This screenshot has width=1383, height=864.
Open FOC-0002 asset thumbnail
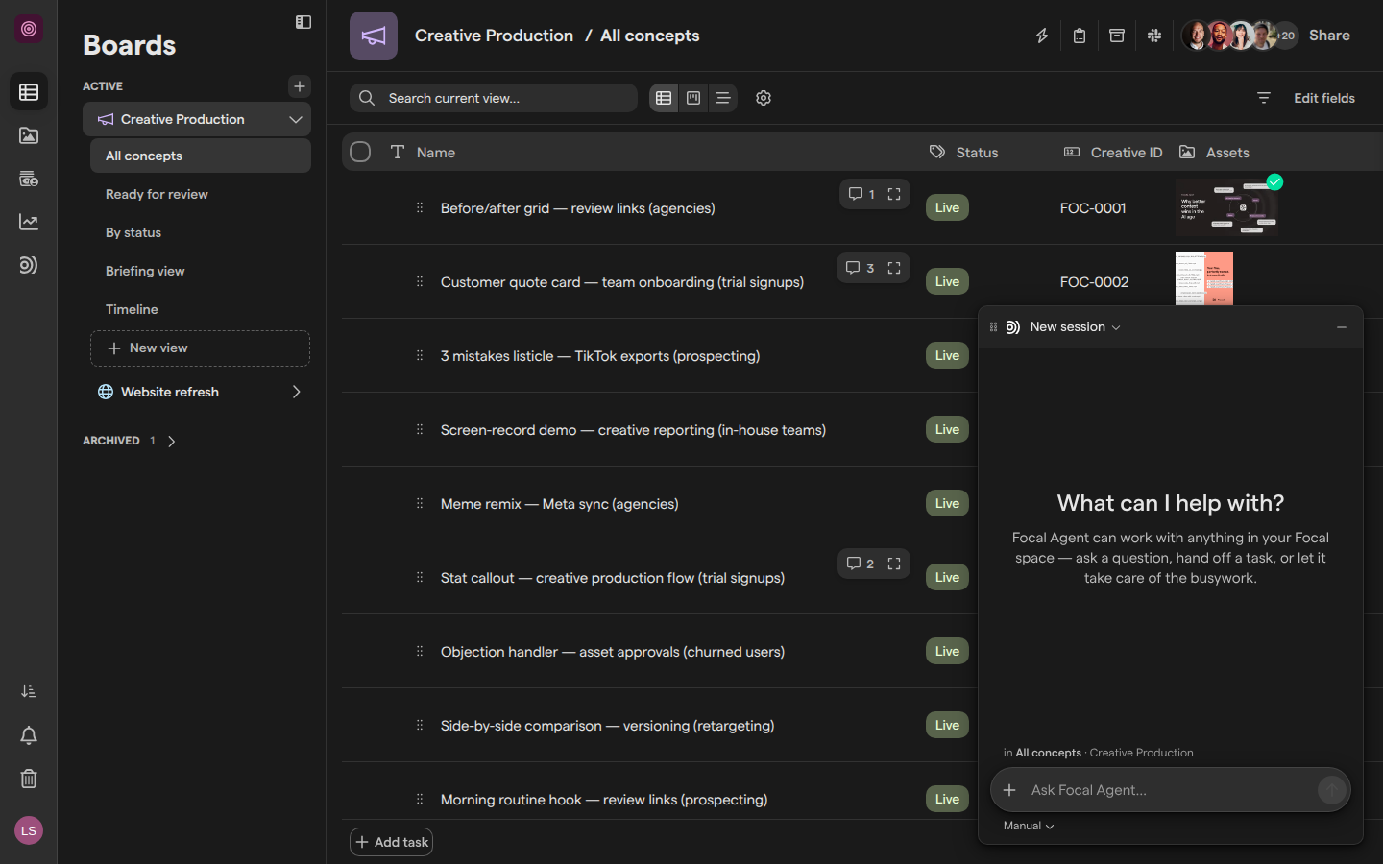[1204, 278]
